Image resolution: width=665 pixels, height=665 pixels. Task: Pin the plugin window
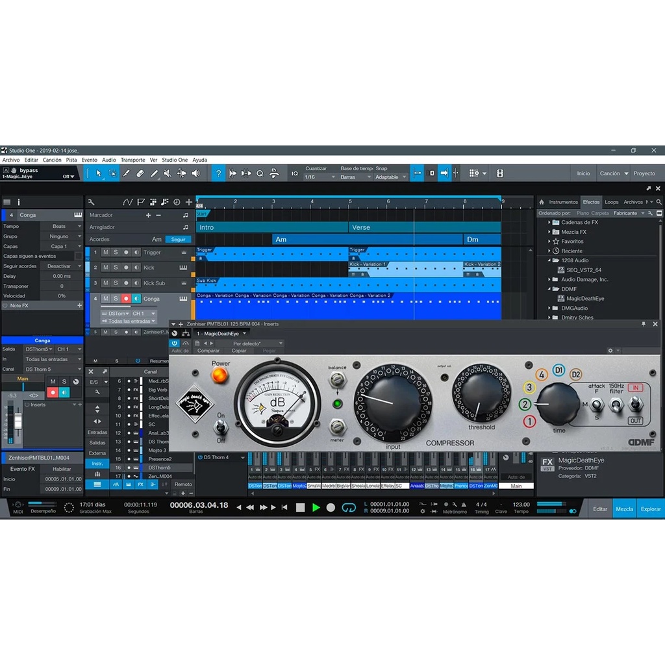(644, 324)
